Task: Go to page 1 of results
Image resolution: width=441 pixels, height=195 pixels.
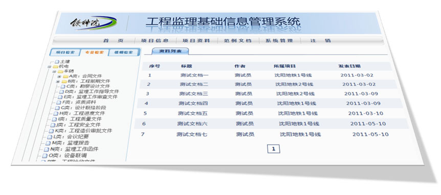Action: 274,149
